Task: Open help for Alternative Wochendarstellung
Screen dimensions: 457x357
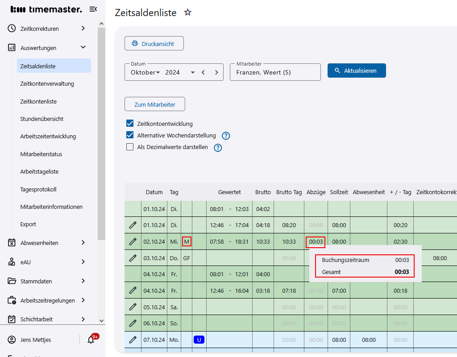Action: (226, 136)
